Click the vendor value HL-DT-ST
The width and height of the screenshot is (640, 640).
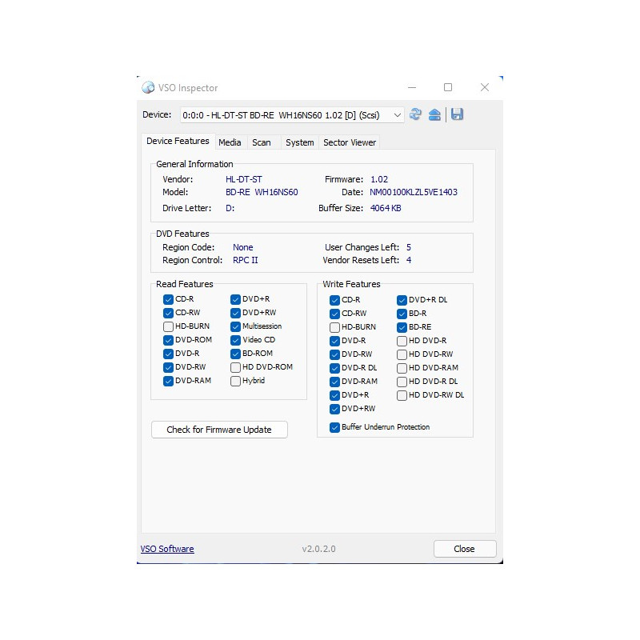[244, 179]
